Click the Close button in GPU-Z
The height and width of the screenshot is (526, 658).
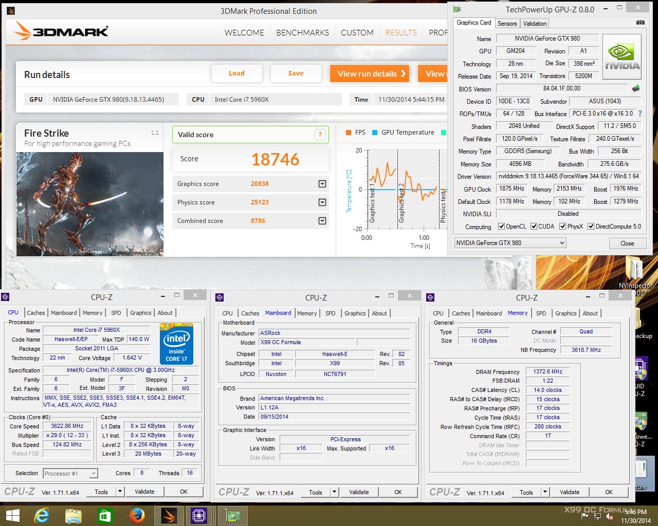(627, 243)
